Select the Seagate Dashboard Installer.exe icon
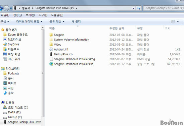Viewport: 184px width, 126px height. coord(51,64)
